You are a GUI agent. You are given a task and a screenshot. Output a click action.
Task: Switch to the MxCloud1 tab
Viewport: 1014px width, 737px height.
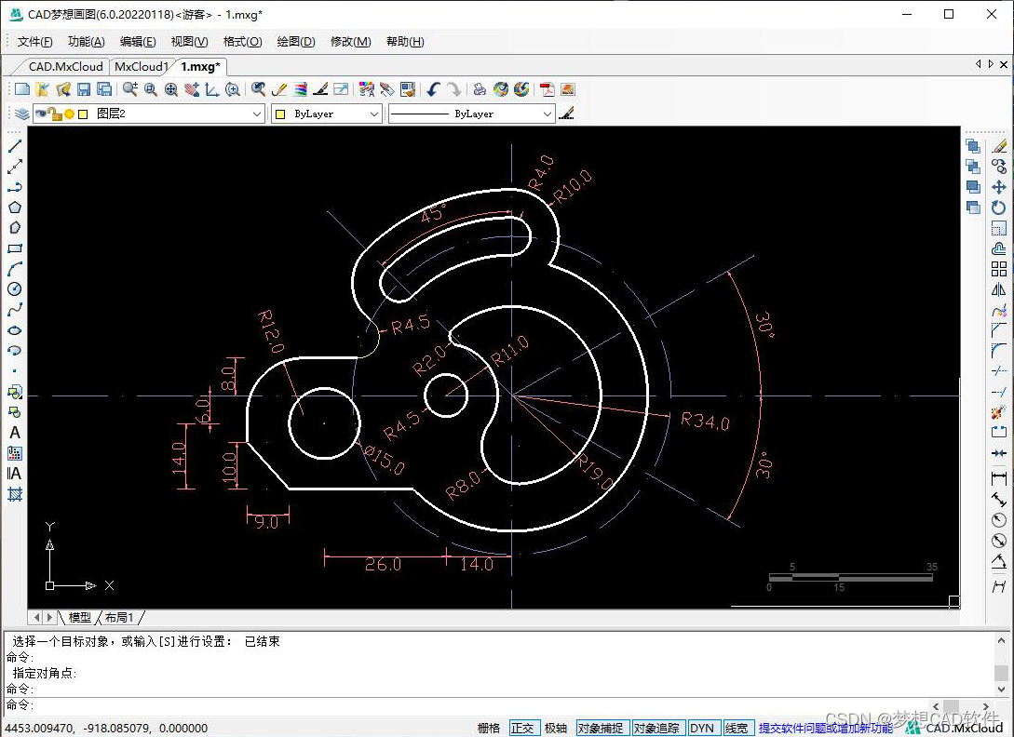click(x=141, y=67)
